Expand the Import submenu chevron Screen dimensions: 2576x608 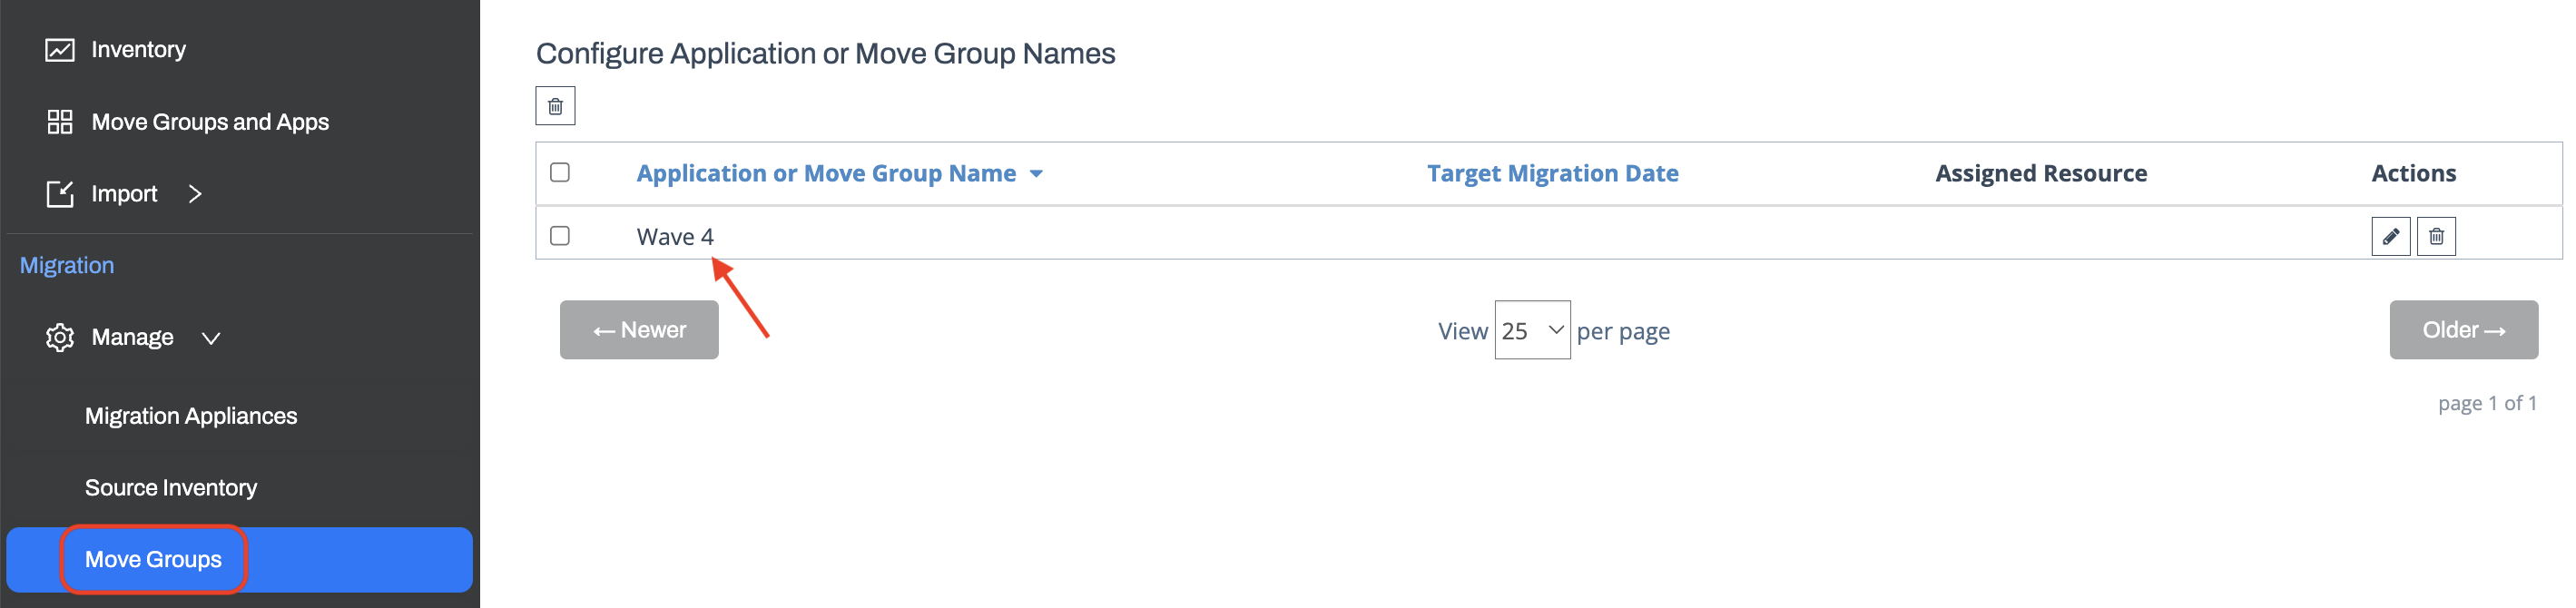(195, 194)
